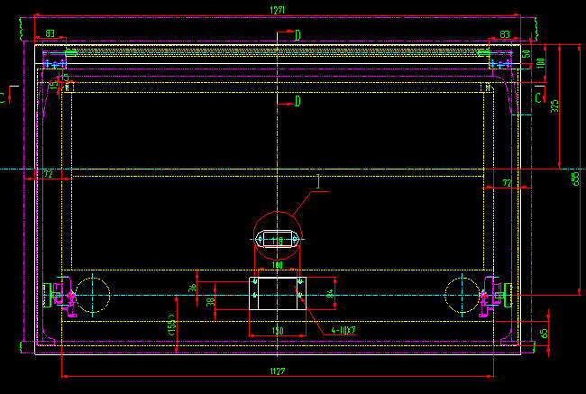Viewport: 586px width, 394px height.
Task: Click the section marker C on the left edge
Action: tap(4, 96)
